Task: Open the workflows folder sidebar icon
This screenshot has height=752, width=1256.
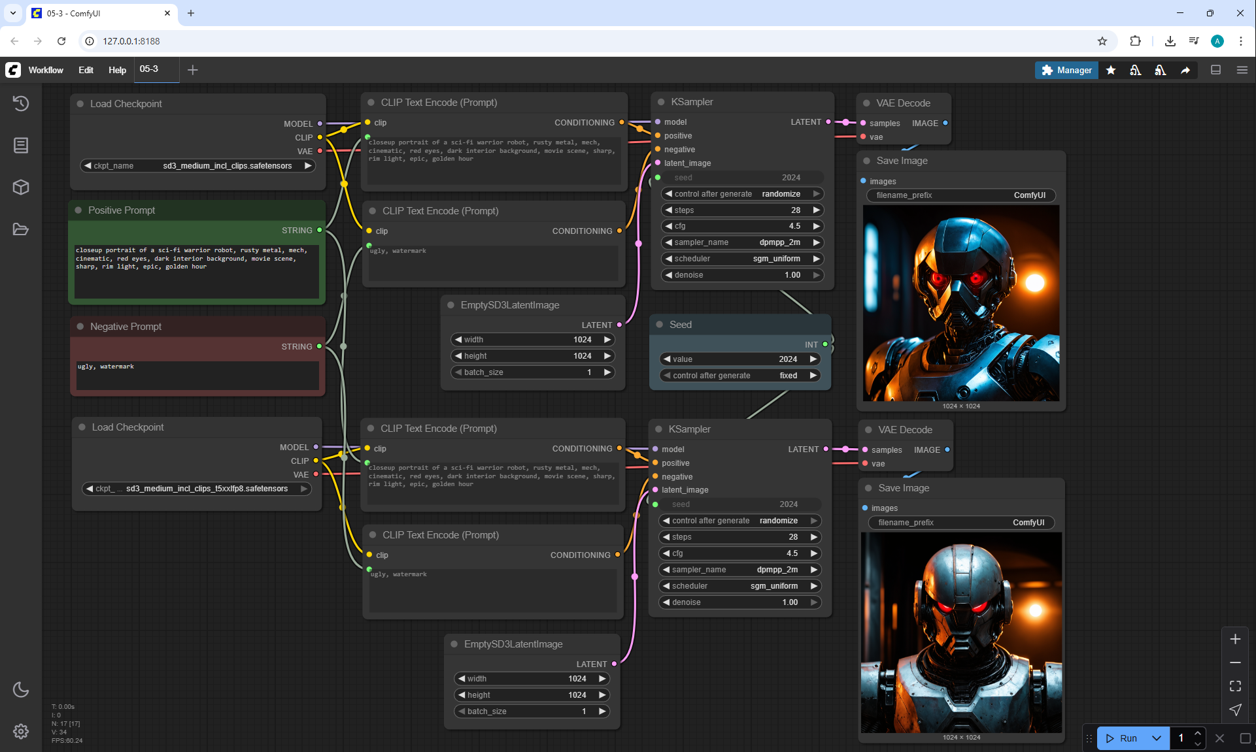Action: coord(21,229)
